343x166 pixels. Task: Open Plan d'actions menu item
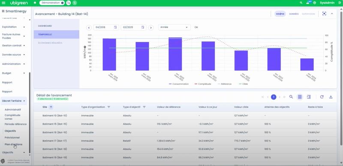pos(13,144)
